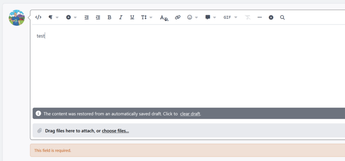
Task: Toggle the code view icon
Action: pos(38,17)
